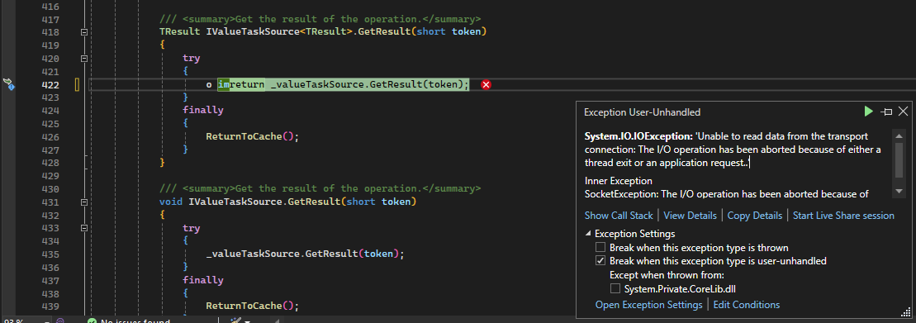Click the scroll-down arrow in exception message

pos(899,192)
